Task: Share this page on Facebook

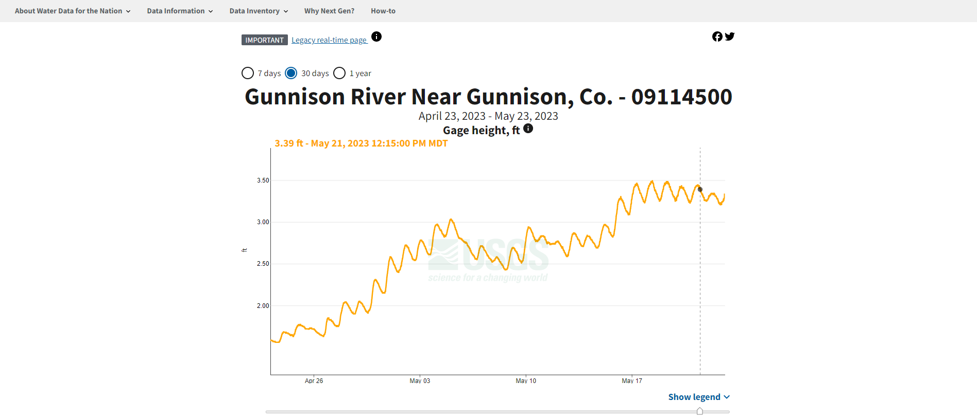Action: [x=717, y=37]
